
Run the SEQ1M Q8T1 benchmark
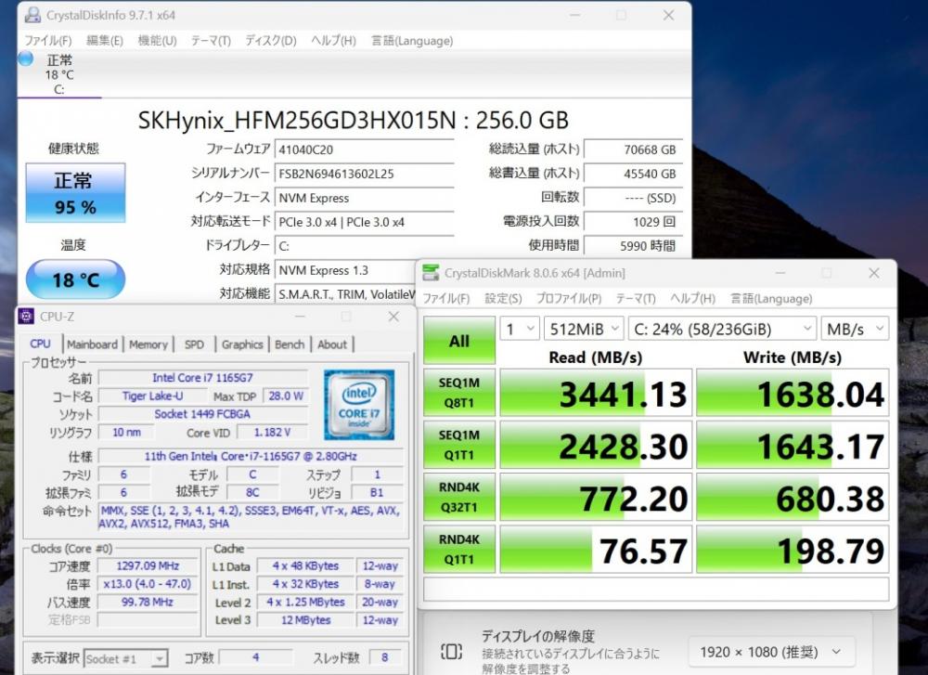459,393
